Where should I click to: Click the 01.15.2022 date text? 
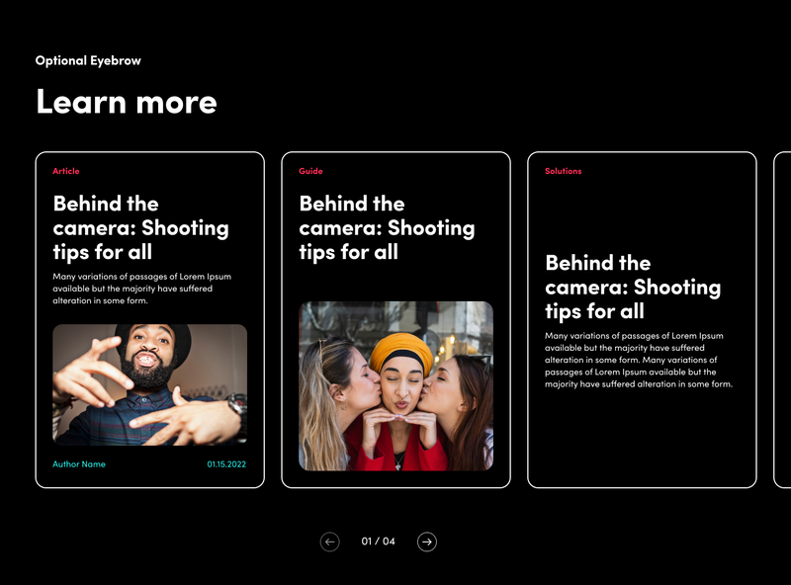click(x=226, y=464)
